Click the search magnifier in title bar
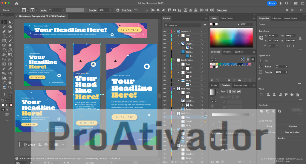 tap(287, 3)
